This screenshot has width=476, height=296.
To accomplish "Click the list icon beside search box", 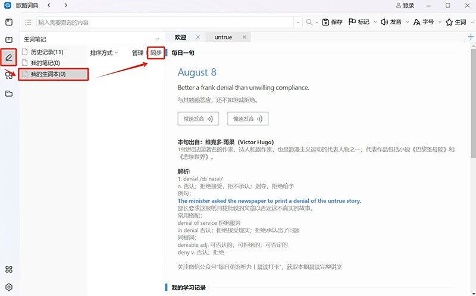I will tap(28, 23).
